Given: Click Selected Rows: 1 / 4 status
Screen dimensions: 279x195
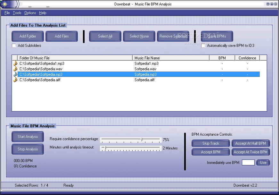Looking at the screenshot, I should [31, 185].
